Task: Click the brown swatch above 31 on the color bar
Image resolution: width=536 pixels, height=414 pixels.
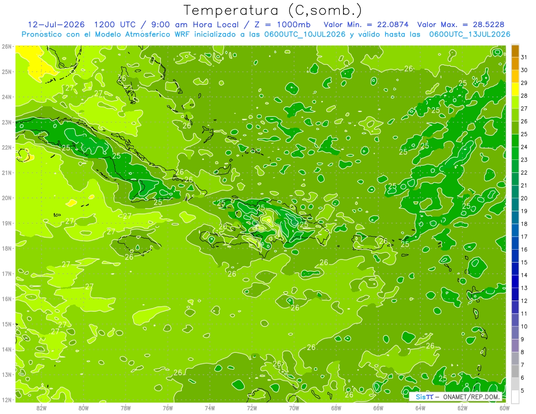Action: click(x=515, y=51)
